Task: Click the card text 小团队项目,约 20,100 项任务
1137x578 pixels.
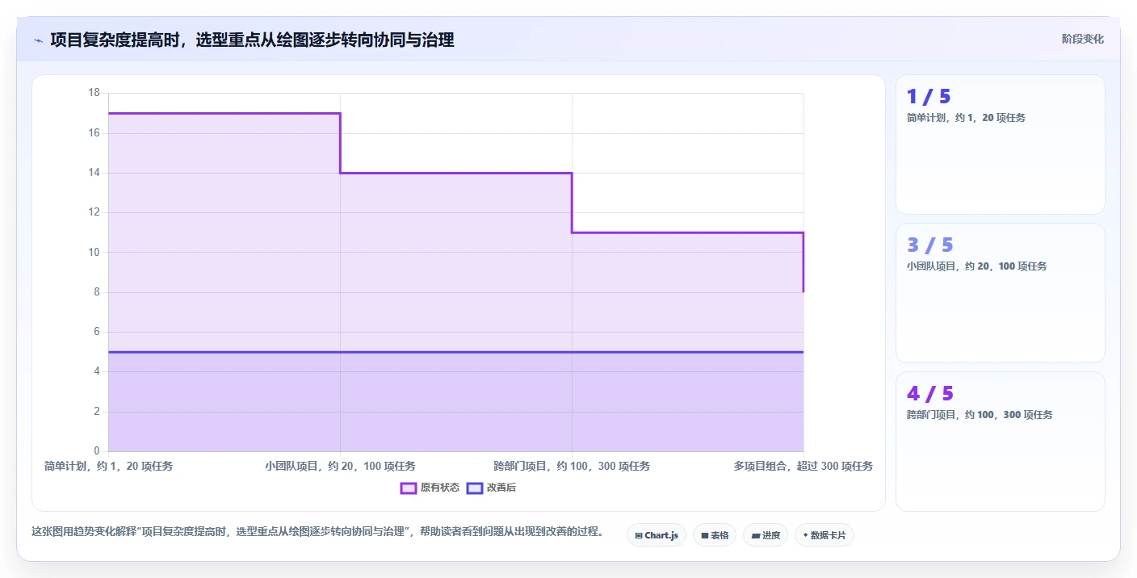Action: [976, 266]
